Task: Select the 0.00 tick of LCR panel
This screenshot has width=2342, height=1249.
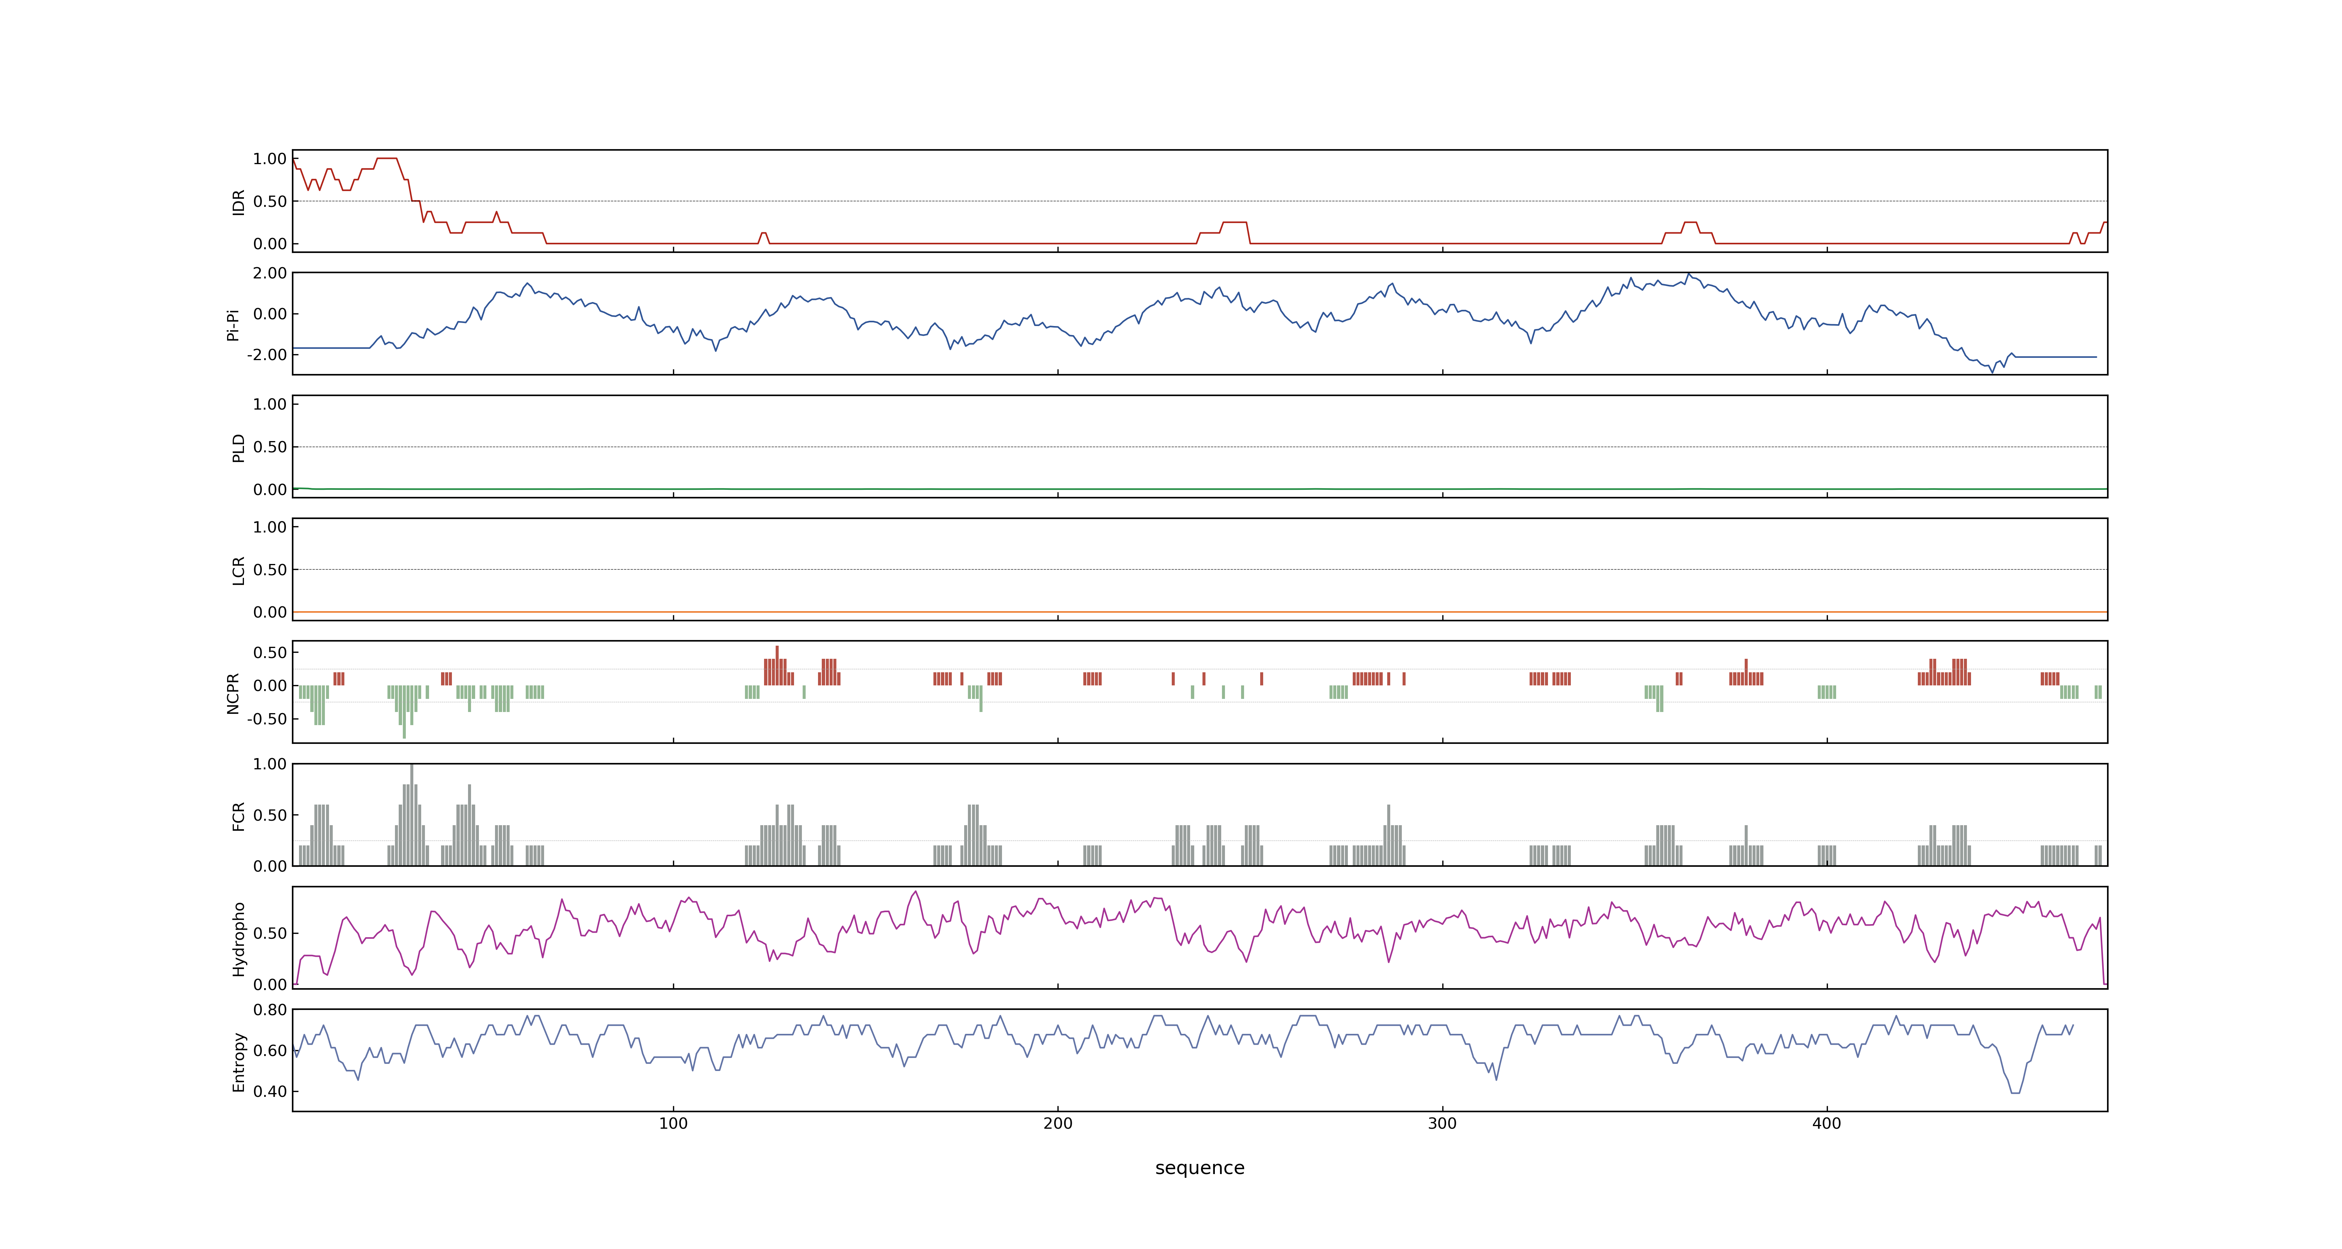Action: click(x=270, y=612)
